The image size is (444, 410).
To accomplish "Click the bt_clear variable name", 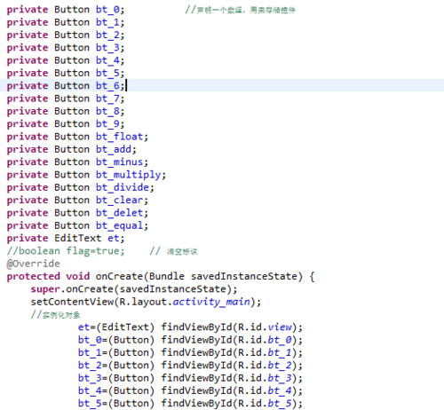I will point(119,201).
